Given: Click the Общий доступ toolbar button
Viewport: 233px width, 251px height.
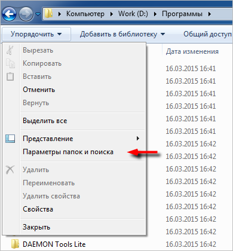Looking at the screenshot, I should click(x=207, y=34).
